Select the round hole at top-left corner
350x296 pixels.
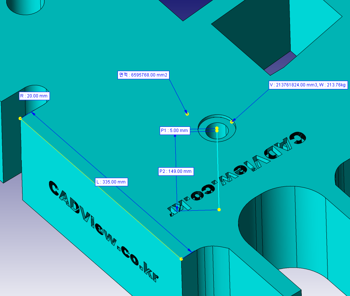[x=27, y=7]
